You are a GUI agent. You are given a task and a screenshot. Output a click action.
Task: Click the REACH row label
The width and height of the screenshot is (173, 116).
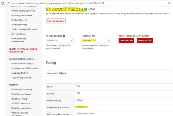click(x=51, y=94)
